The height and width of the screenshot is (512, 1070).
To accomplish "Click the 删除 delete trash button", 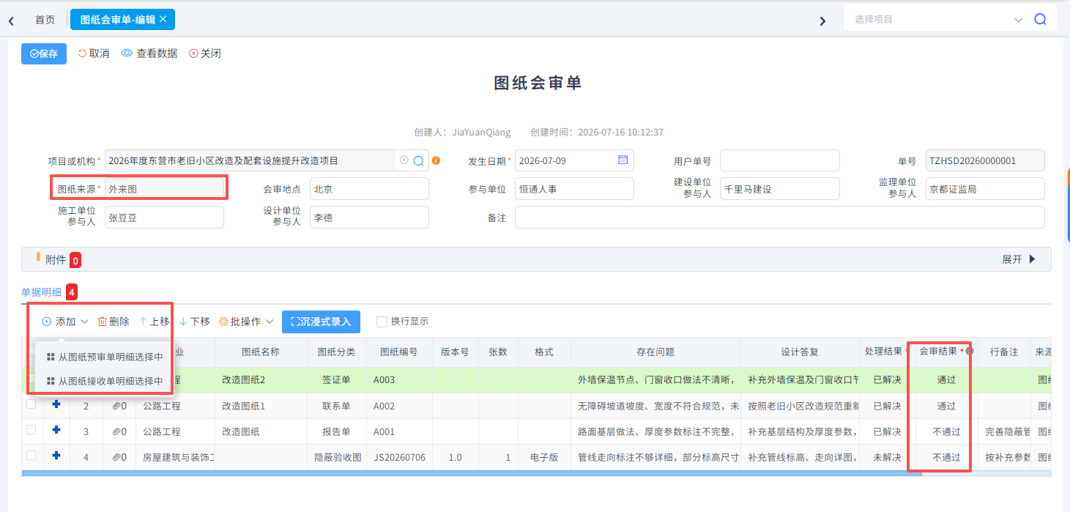I will point(114,322).
